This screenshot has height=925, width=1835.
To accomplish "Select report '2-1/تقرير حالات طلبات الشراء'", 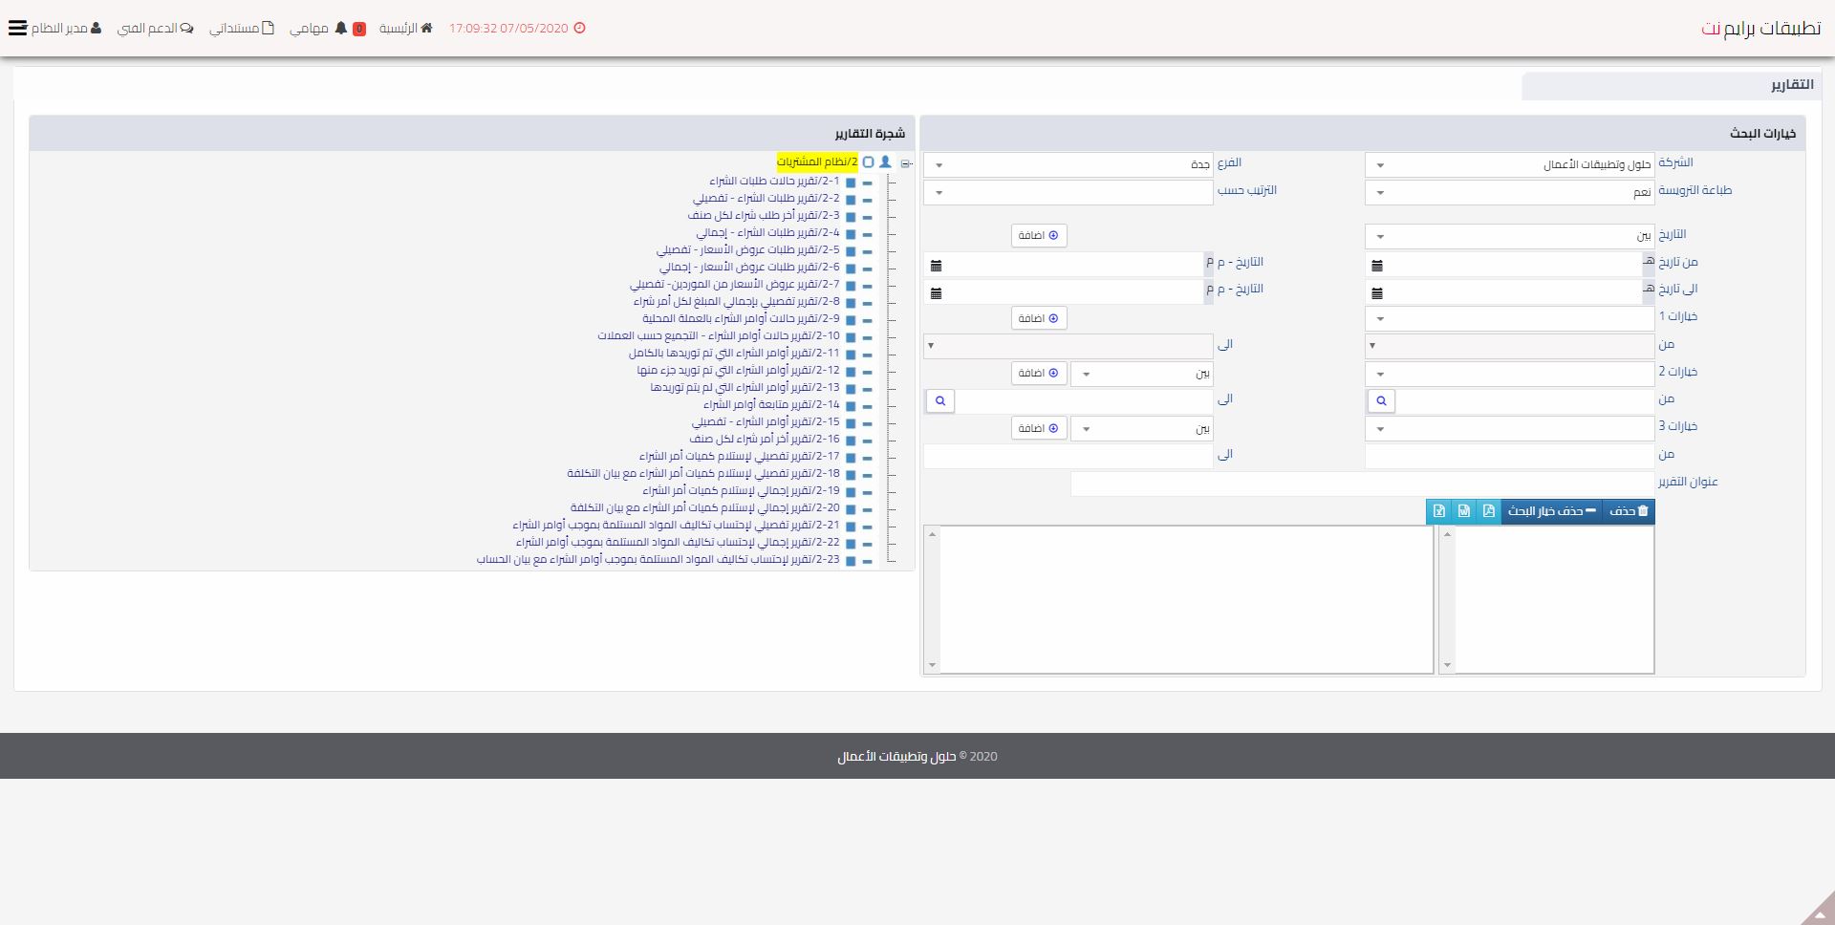I will pyautogui.click(x=773, y=182).
